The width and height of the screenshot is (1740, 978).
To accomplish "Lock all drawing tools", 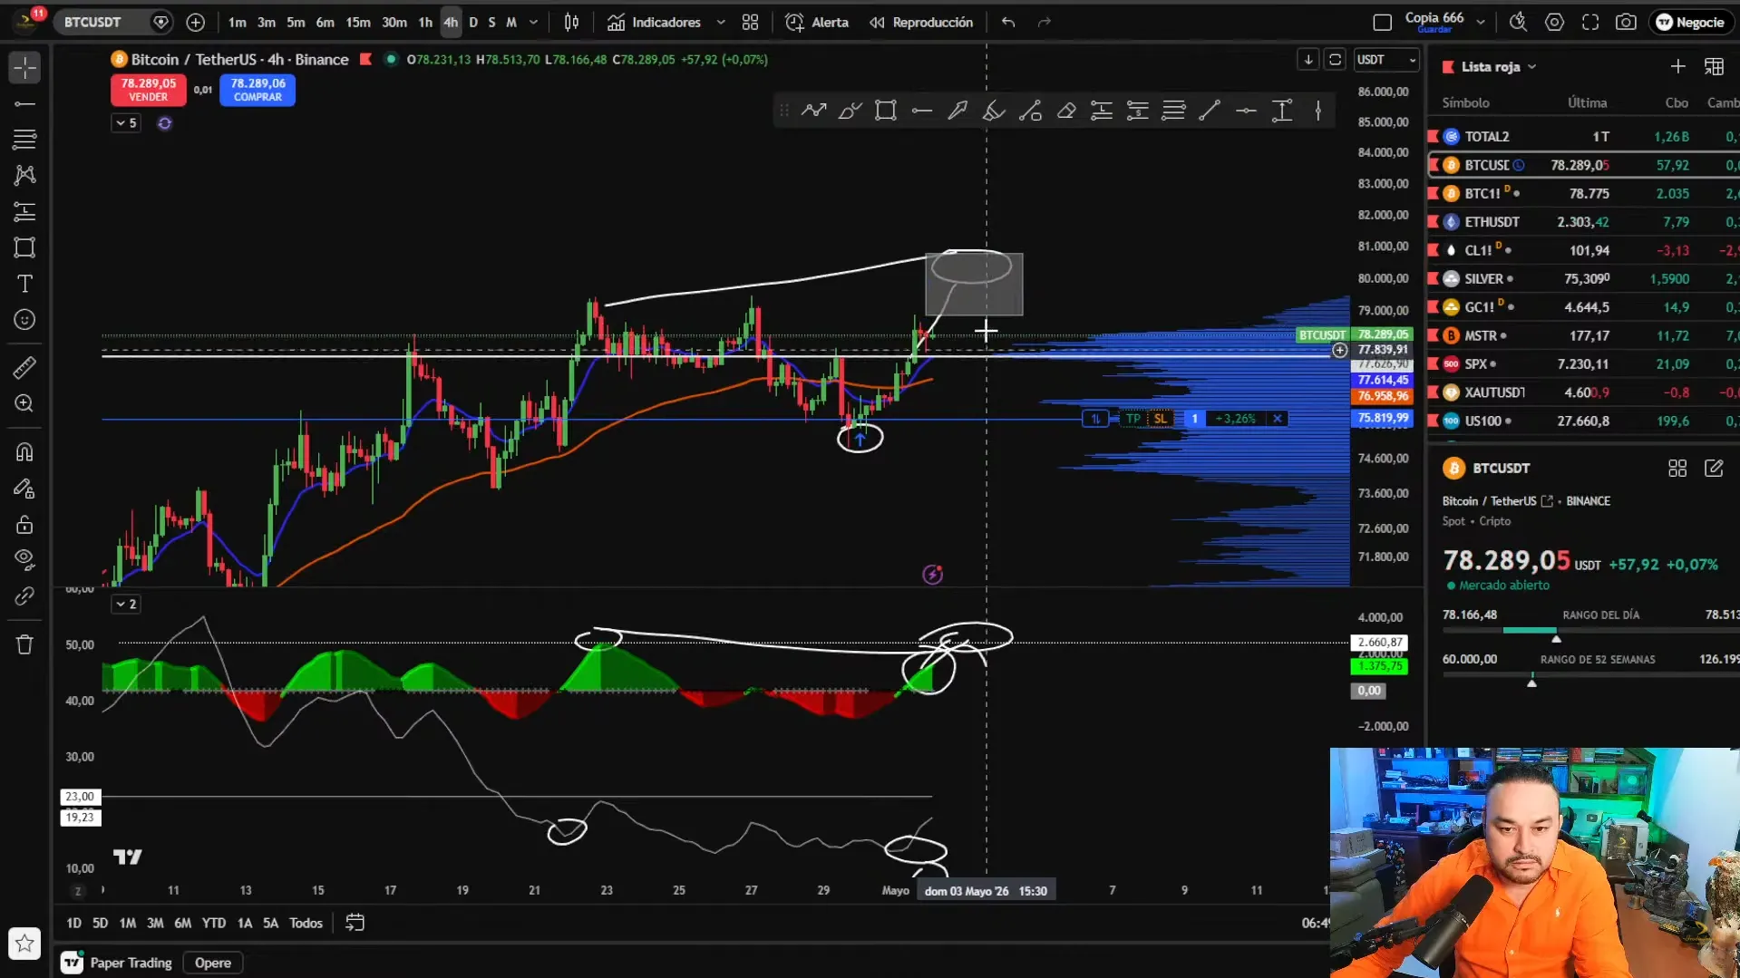I will pos(24,525).
